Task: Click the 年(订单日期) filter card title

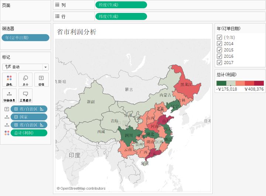Action: 229,28
